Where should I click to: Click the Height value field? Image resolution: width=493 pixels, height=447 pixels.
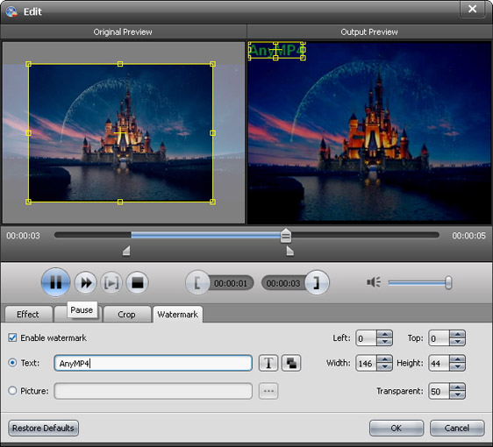[439, 363]
